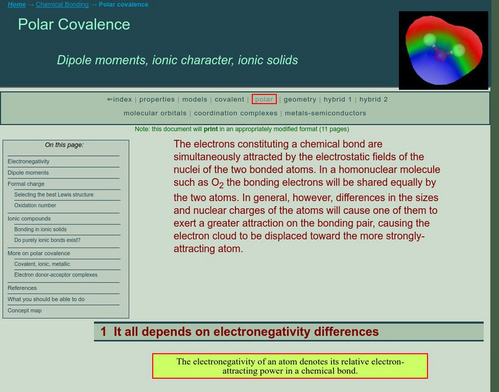Click the 'Polar covalence' breadcrumb text

coord(124,5)
